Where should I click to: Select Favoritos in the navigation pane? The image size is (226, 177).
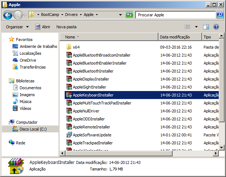(x=21, y=39)
